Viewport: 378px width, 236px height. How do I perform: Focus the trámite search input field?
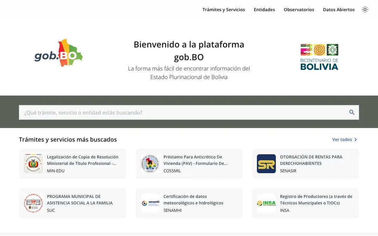189,113
